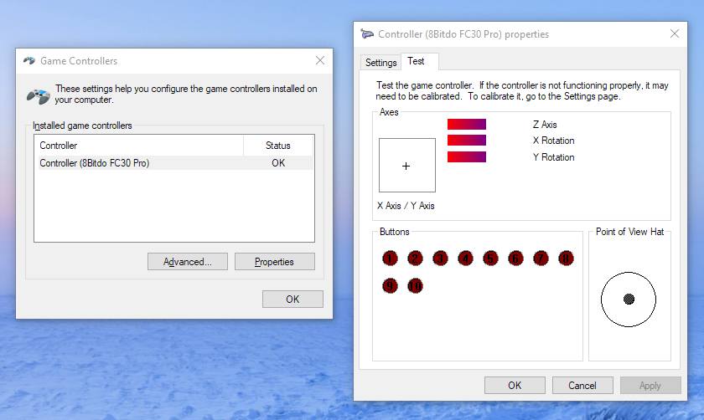This screenshot has height=420, width=704.
Task: Click the X Rotation gradient bar
Action: pyautogui.click(x=467, y=141)
